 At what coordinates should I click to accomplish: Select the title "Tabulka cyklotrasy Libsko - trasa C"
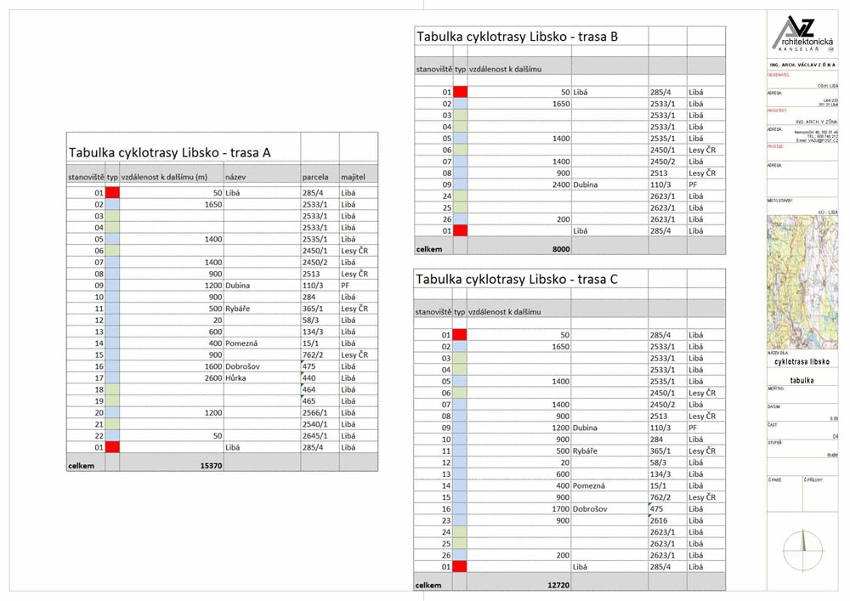click(x=517, y=280)
